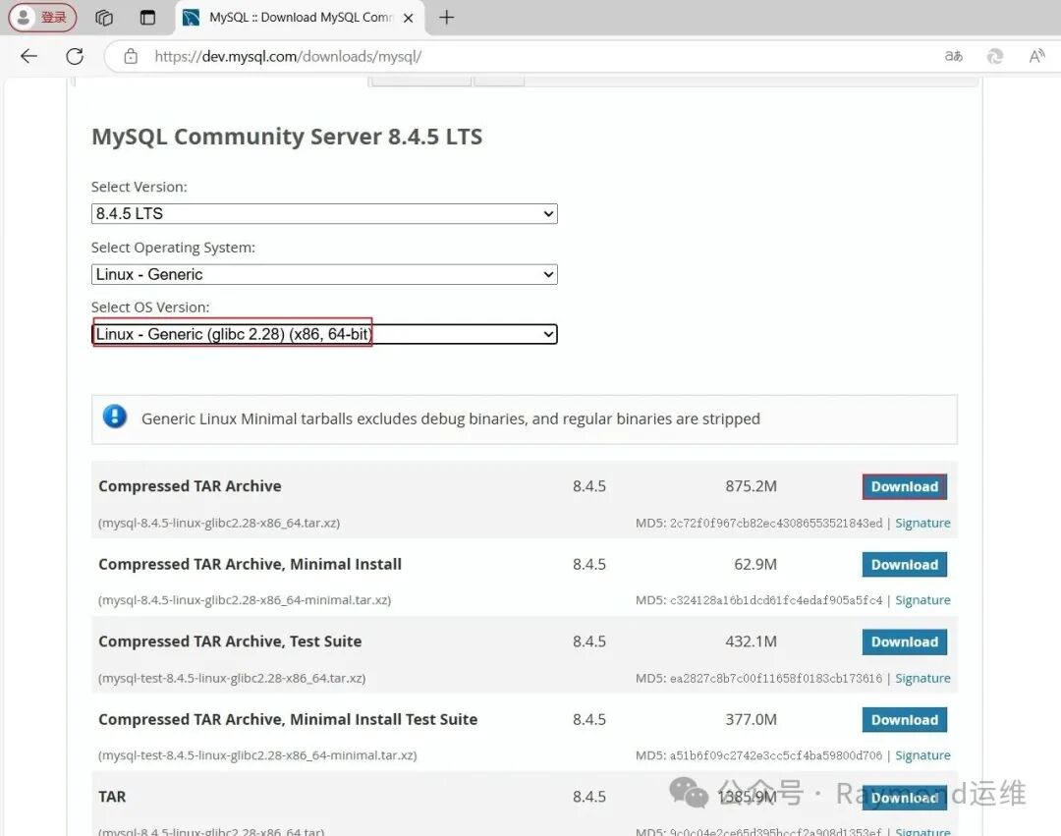Open the Select Version dropdown
The height and width of the screenshot is (836, 1061).
tap(324, 214)
